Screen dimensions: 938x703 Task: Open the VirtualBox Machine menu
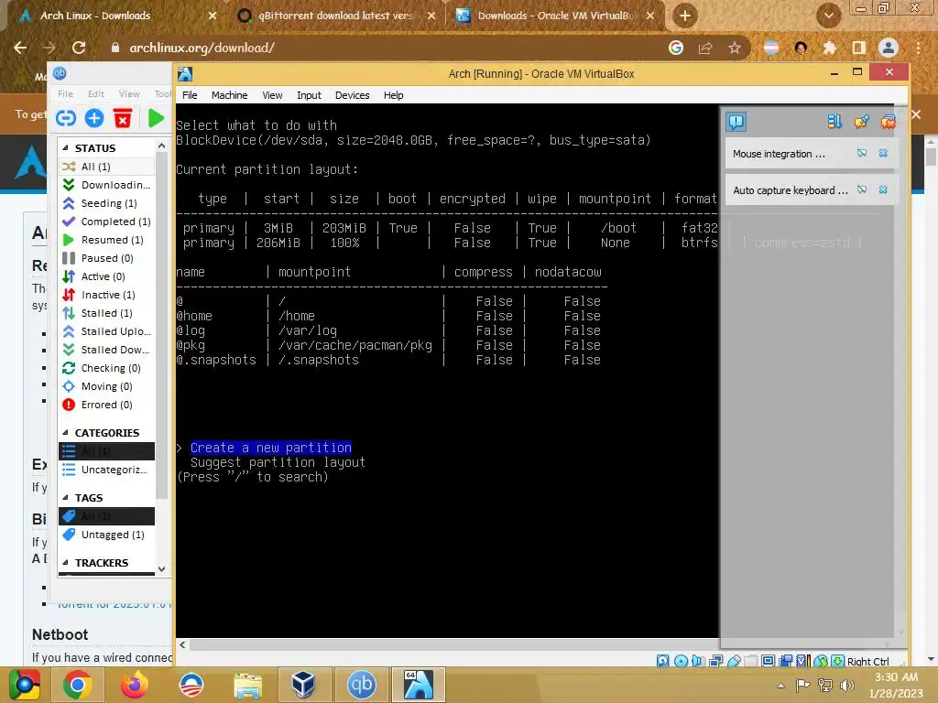[229, 95]
